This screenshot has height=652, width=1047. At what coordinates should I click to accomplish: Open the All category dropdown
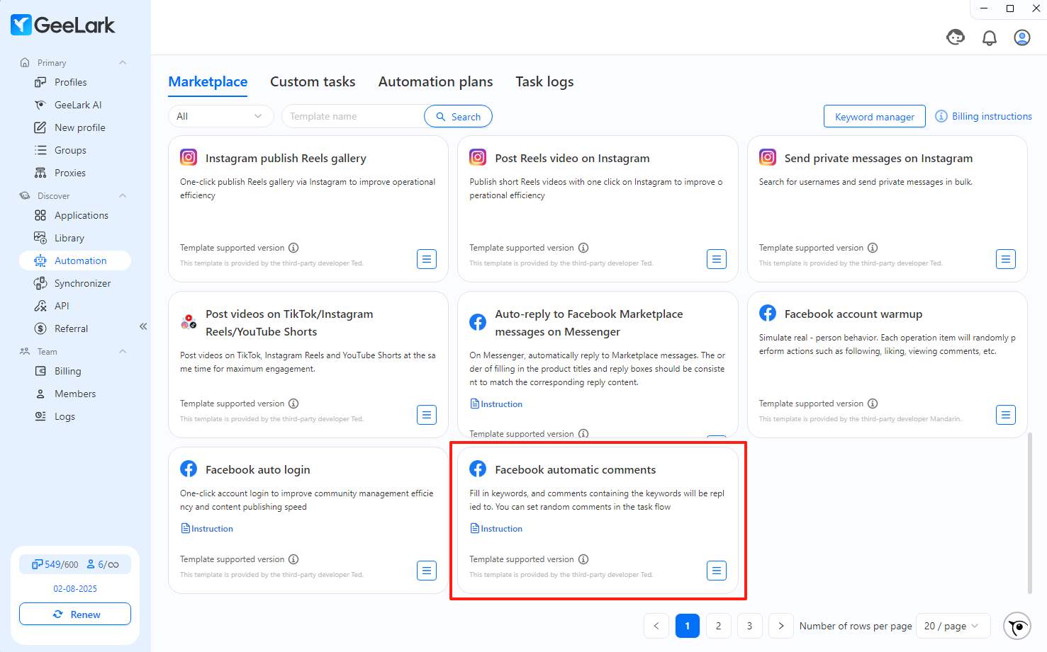click(220, 116)
